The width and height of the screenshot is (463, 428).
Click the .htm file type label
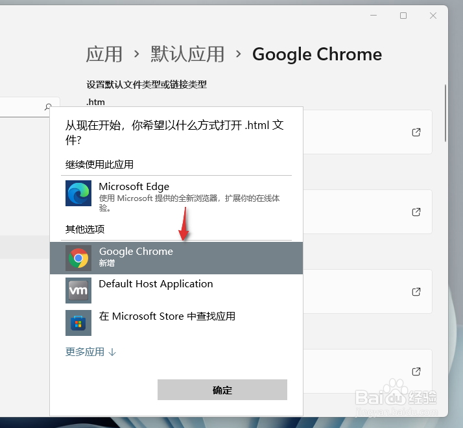[x=95, y=102]
